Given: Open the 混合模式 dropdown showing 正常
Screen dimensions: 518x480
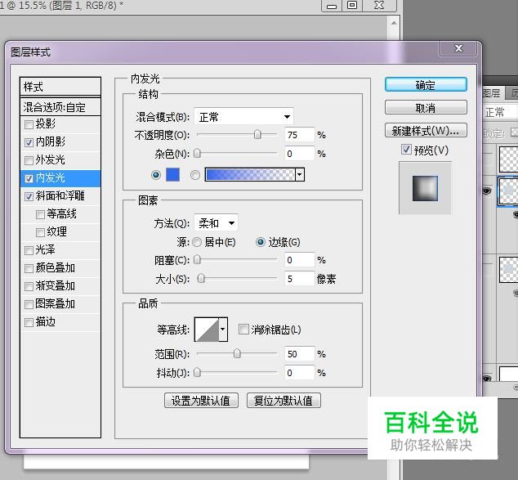Looking at the screenshot, I should click(243, 117).
